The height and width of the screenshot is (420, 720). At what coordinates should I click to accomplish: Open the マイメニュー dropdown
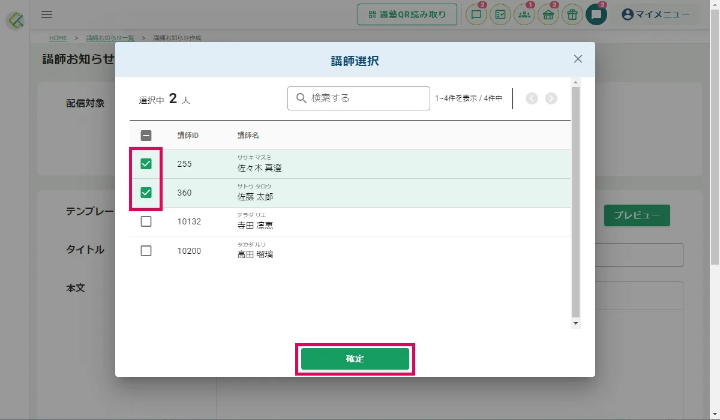pos(656,15)
